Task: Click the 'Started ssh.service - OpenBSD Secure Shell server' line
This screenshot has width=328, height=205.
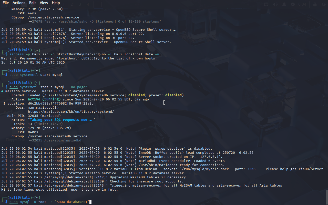Action: click(x=86, y=42)
